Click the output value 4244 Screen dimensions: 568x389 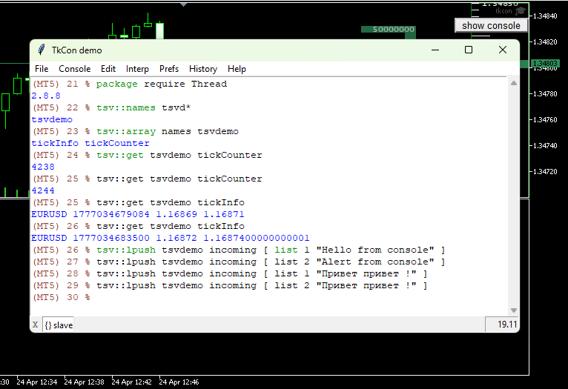pyautogui.click(x=43, y=190)
